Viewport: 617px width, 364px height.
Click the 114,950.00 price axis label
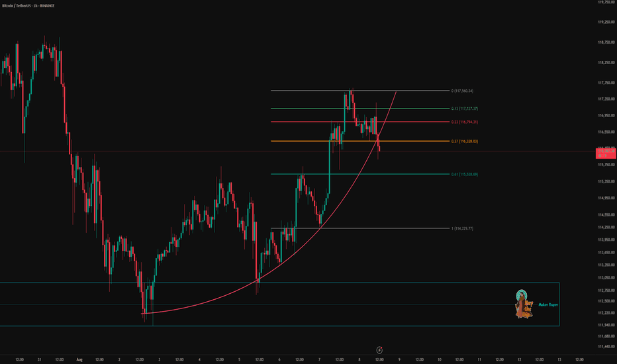coord(606,198)
